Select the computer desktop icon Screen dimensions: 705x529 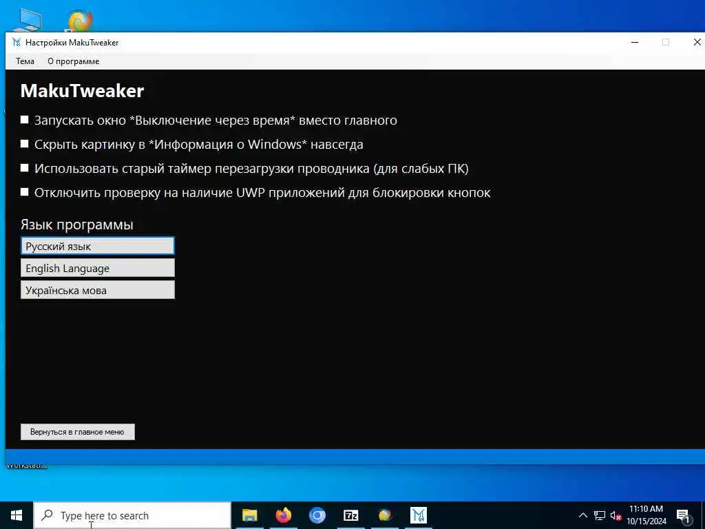[30, 19]
